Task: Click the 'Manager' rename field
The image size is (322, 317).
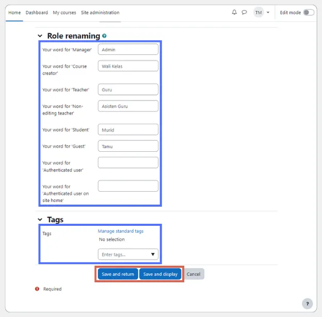Action: click(128, 49)
